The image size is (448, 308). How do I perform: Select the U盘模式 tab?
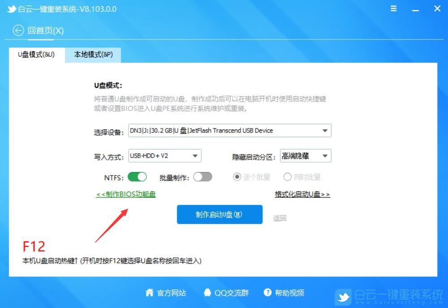[x=37, y=56]
